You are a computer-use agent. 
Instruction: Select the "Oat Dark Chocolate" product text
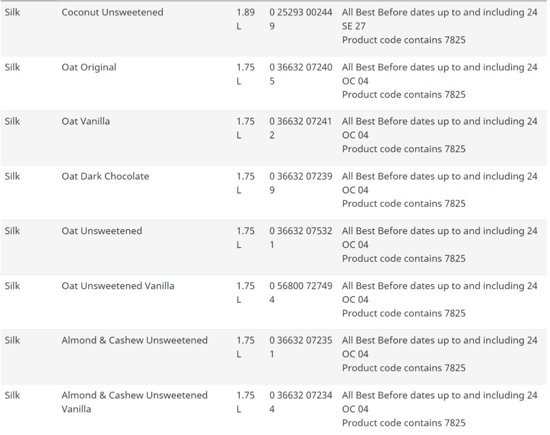click(105, 176)
